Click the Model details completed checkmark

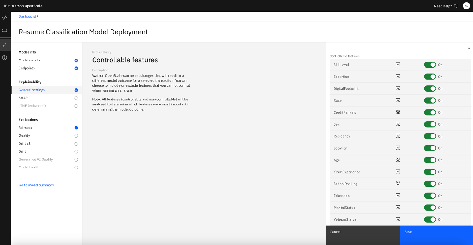point(76,60)
